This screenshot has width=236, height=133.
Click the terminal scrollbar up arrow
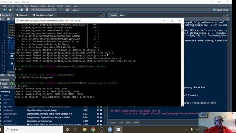(182, 25)
